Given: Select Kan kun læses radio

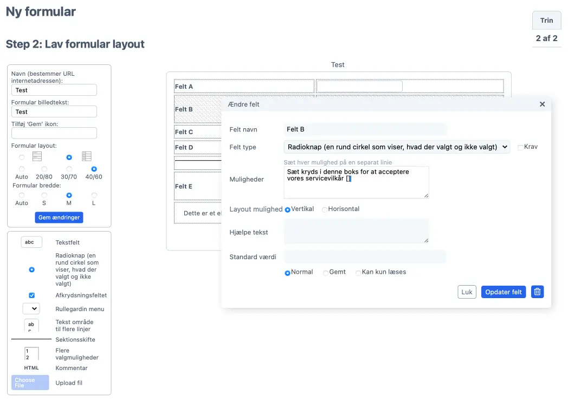Looking at the screenshot, I should (358, 273).
